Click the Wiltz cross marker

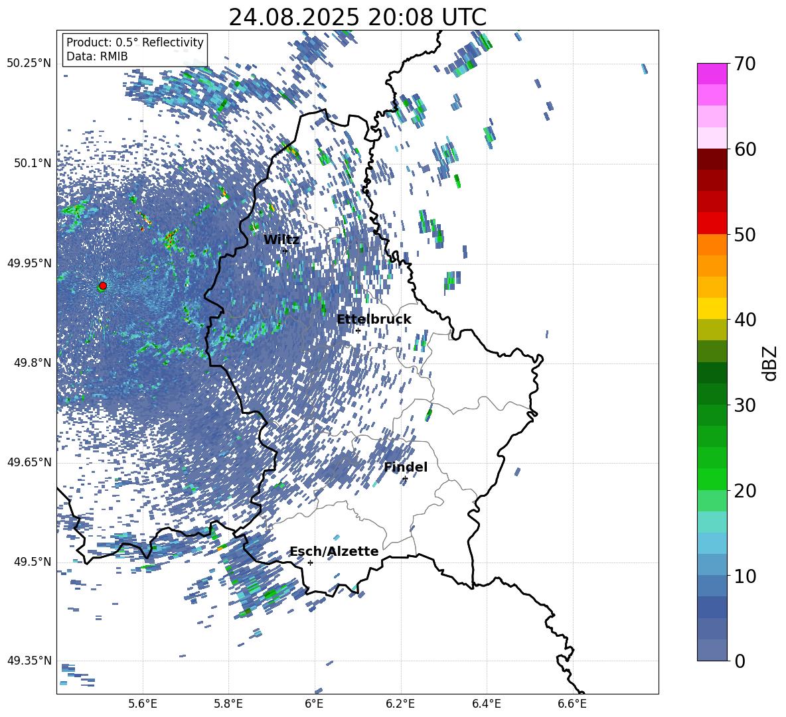285,251
